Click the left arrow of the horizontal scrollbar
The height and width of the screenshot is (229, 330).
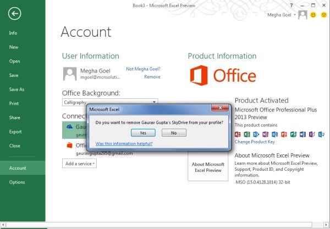pyautogui.click(x=3, y=225)
